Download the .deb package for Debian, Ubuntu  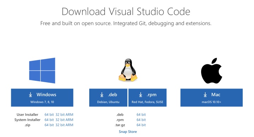(108, 97)
